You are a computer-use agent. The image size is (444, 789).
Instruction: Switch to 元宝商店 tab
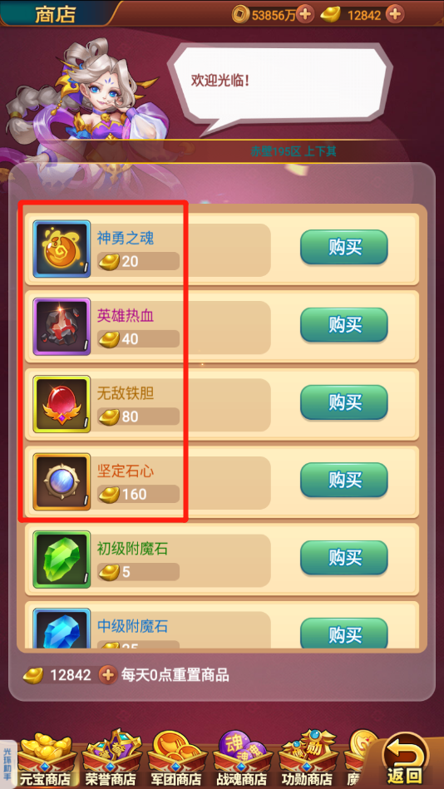coord(45,760)
